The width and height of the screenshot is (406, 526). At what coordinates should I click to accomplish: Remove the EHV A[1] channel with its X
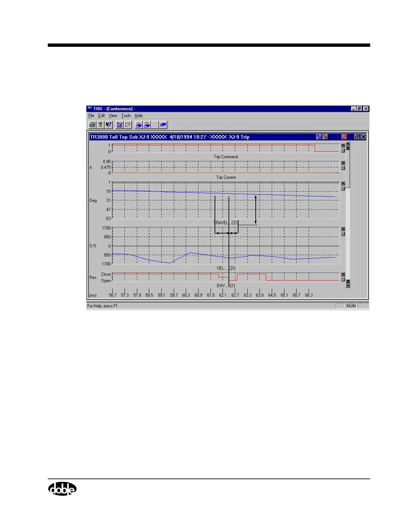[x=343, y=274]
